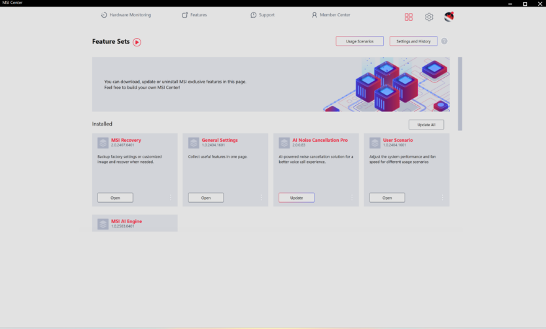
Task: Open the Hardware Monitoring tab
Action: 126,15
